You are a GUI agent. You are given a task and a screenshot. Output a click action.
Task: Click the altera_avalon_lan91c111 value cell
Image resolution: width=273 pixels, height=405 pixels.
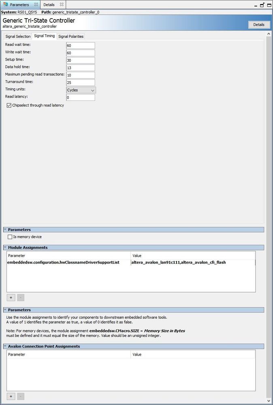[x=193, y=262]
